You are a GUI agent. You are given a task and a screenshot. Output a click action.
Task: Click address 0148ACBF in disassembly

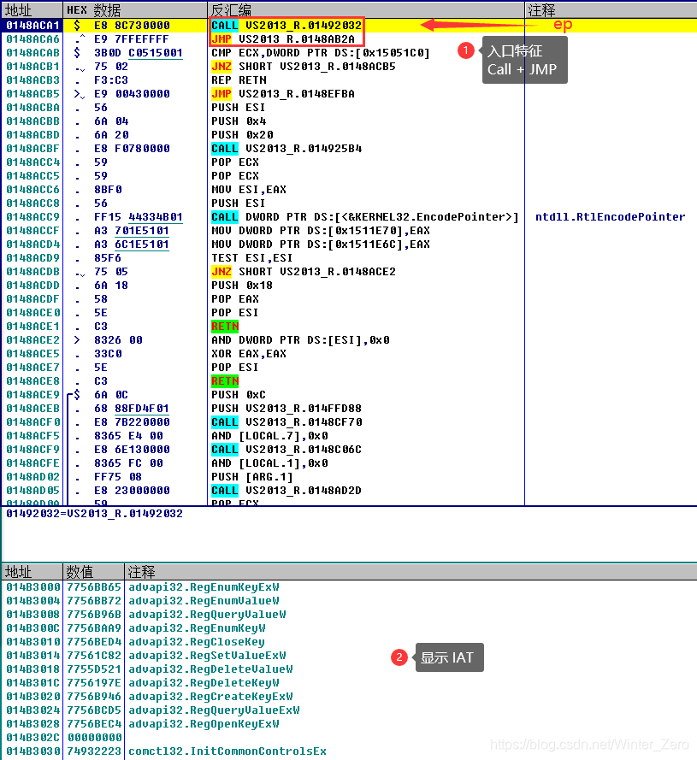pyautogui.click(x=32, y=148)
